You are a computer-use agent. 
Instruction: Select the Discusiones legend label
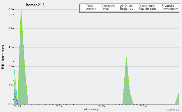[147, 6]
